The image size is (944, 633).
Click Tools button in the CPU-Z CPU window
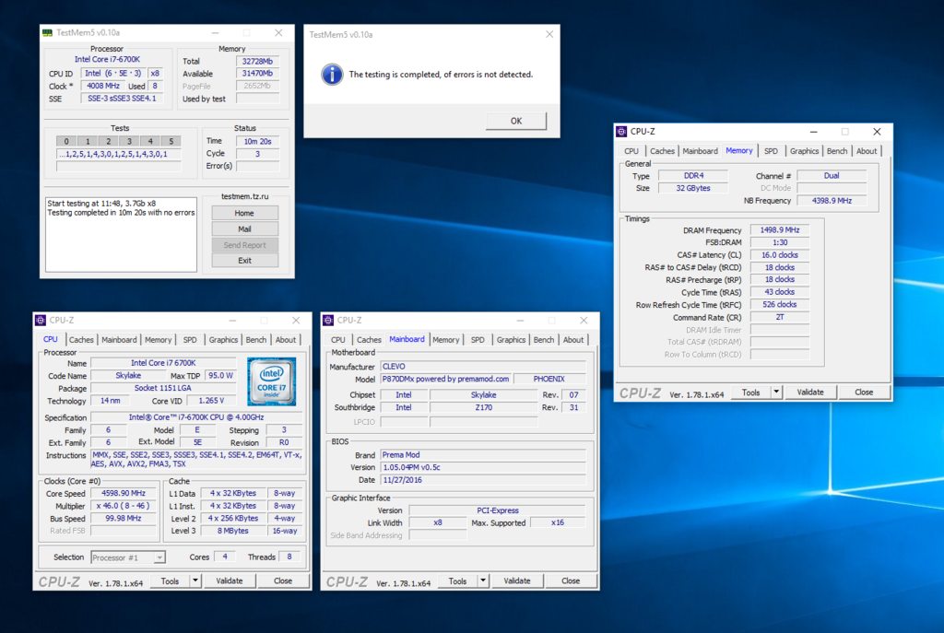[x=170, y=581]
